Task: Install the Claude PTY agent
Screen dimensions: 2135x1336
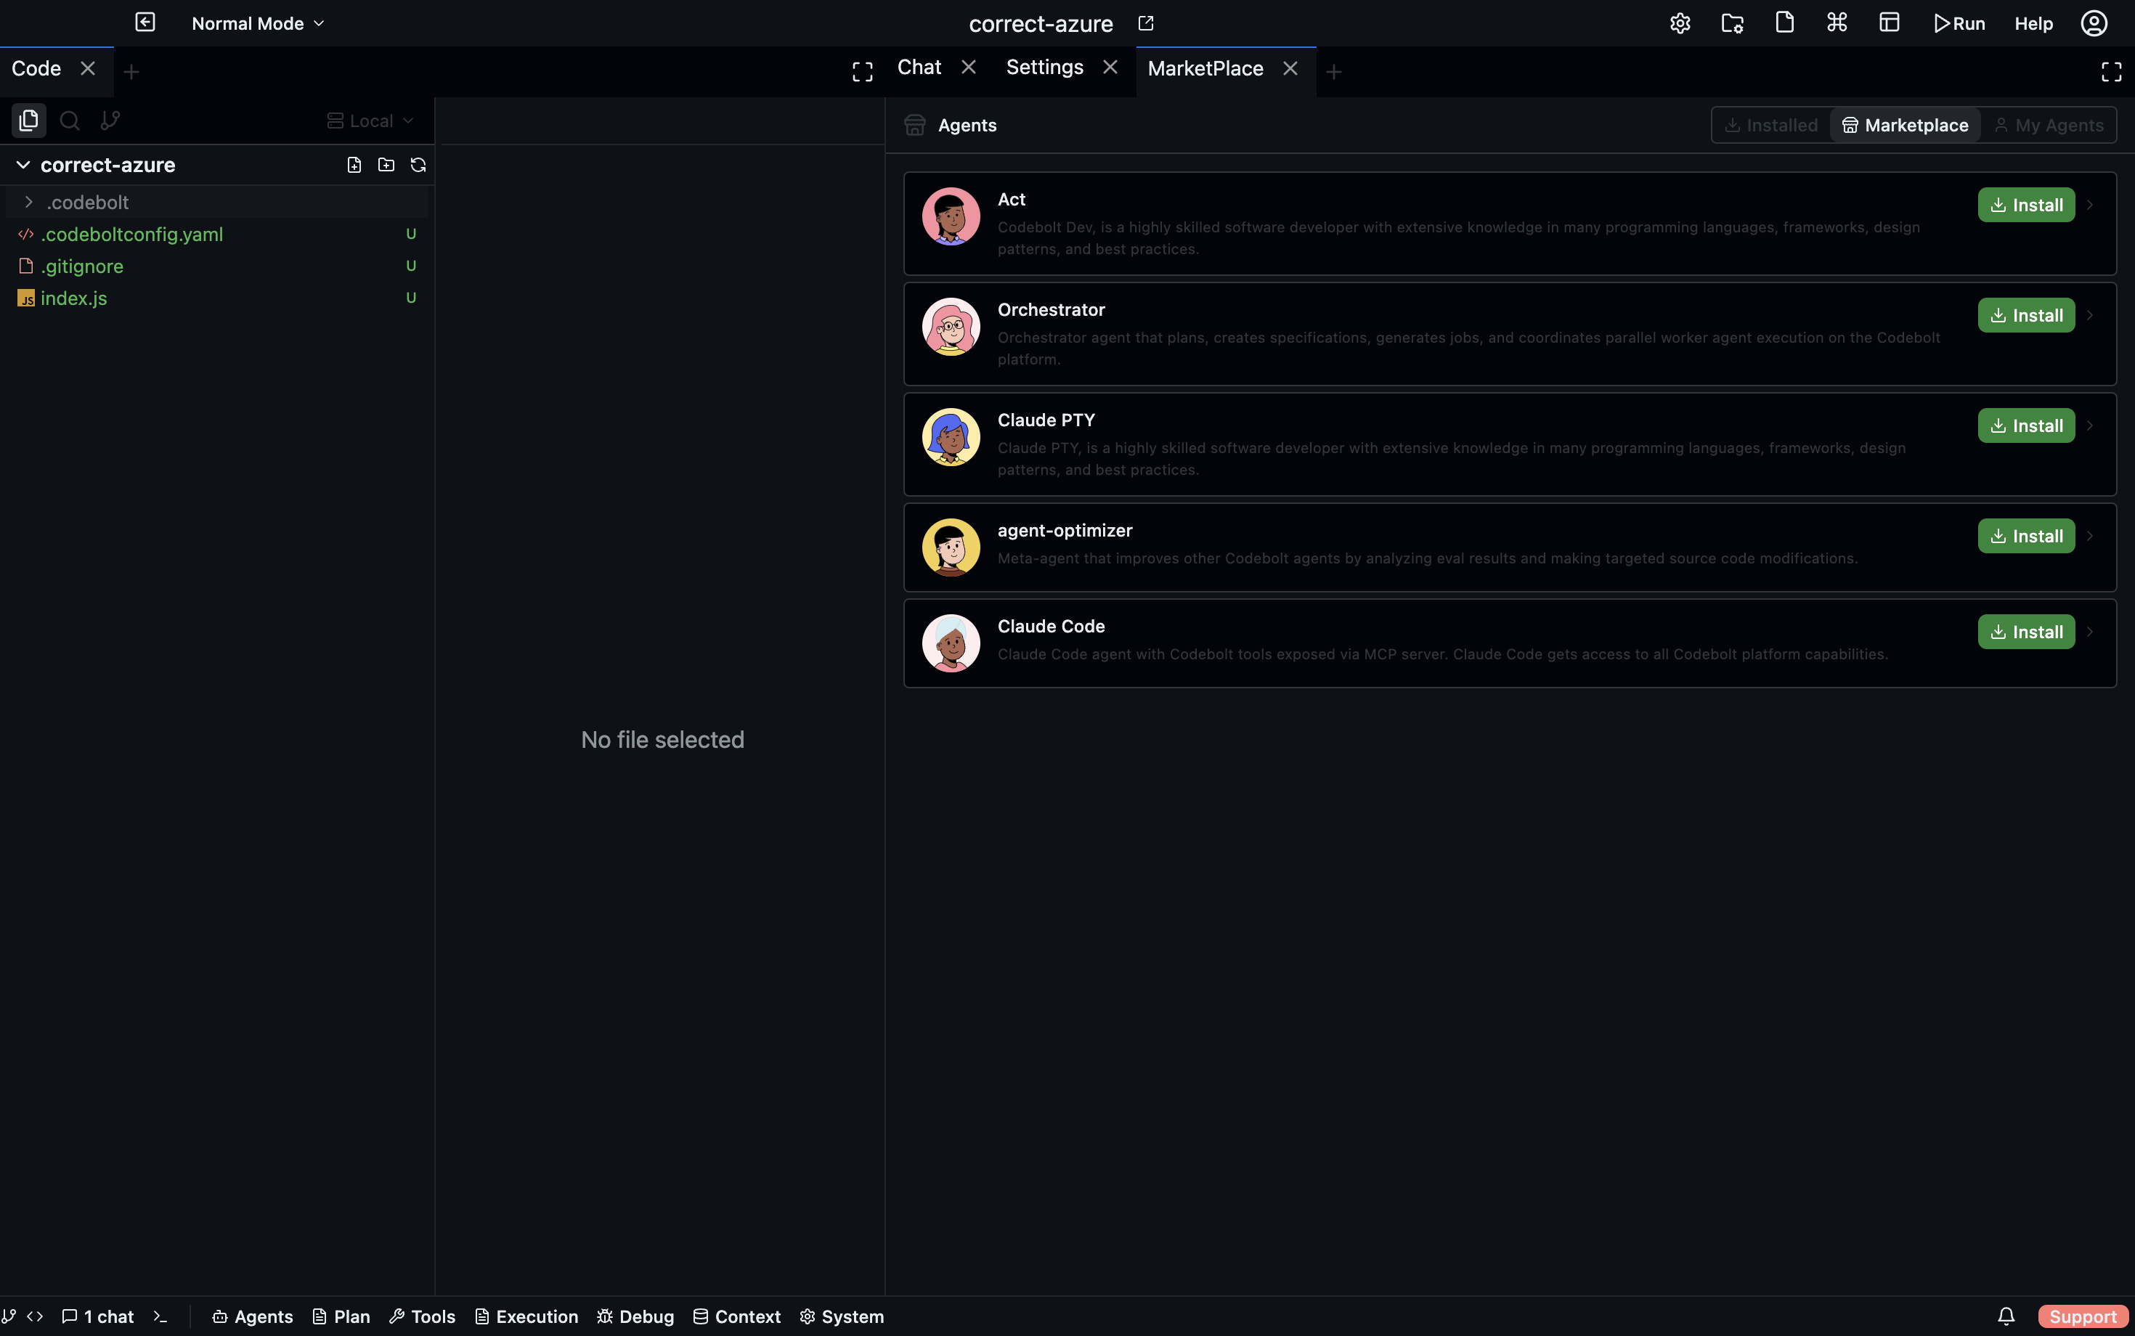Action: 2026,426
